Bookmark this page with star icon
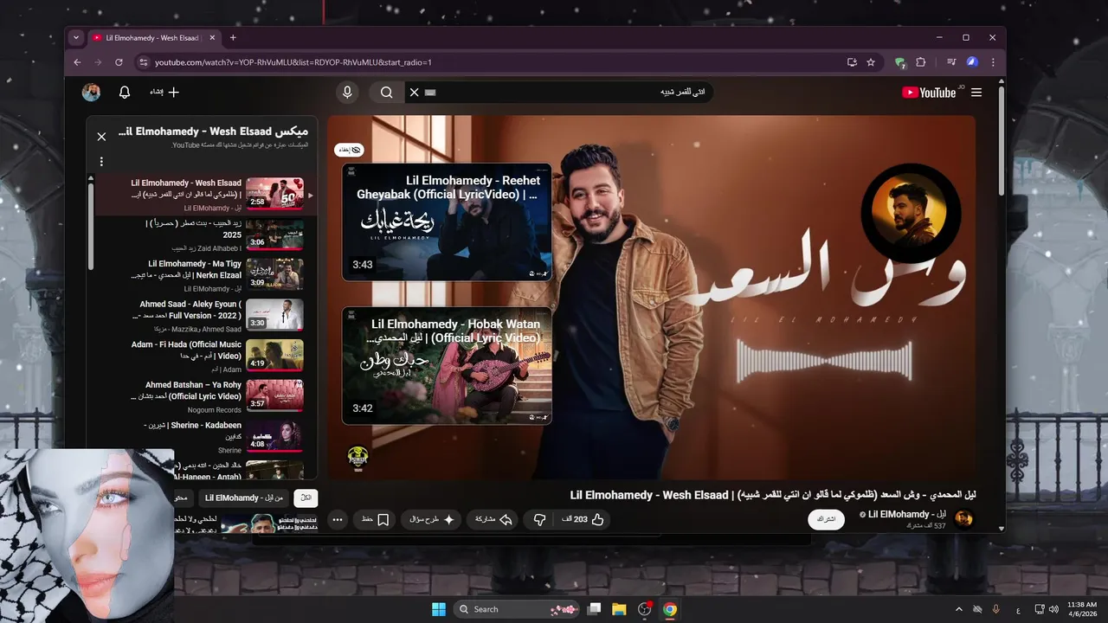The image size is (1108, 623). [x=871, y=62]
